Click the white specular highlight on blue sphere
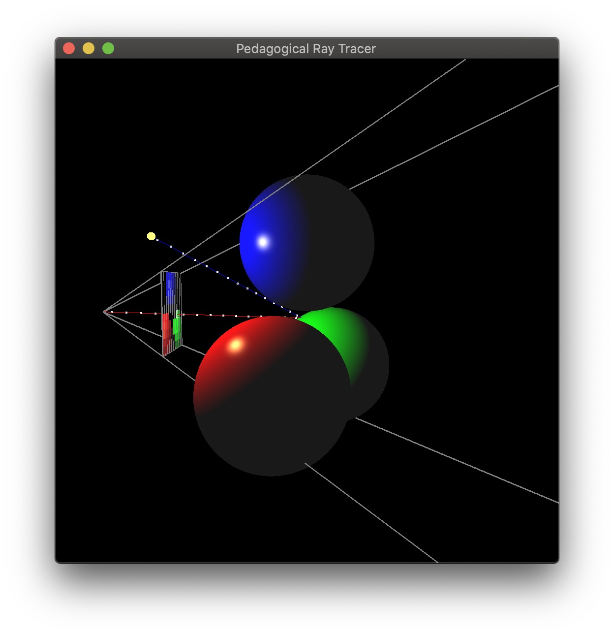Screen dimensions: 614x636 (x=263, y=242)
